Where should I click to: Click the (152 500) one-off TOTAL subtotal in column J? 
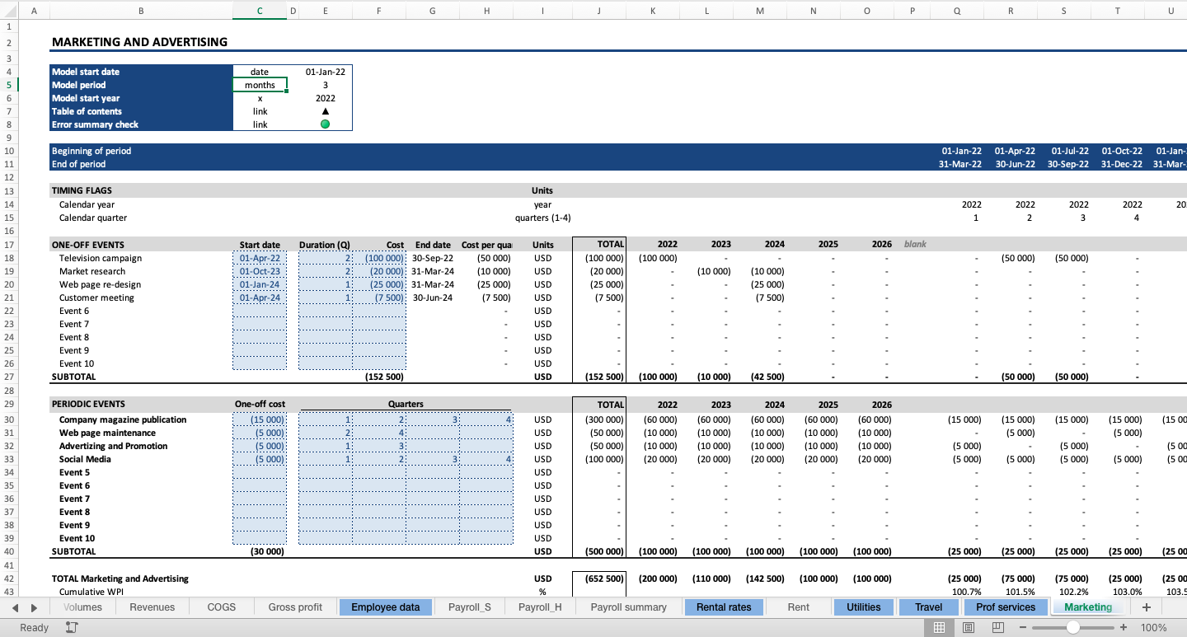(x=598, y=377)
